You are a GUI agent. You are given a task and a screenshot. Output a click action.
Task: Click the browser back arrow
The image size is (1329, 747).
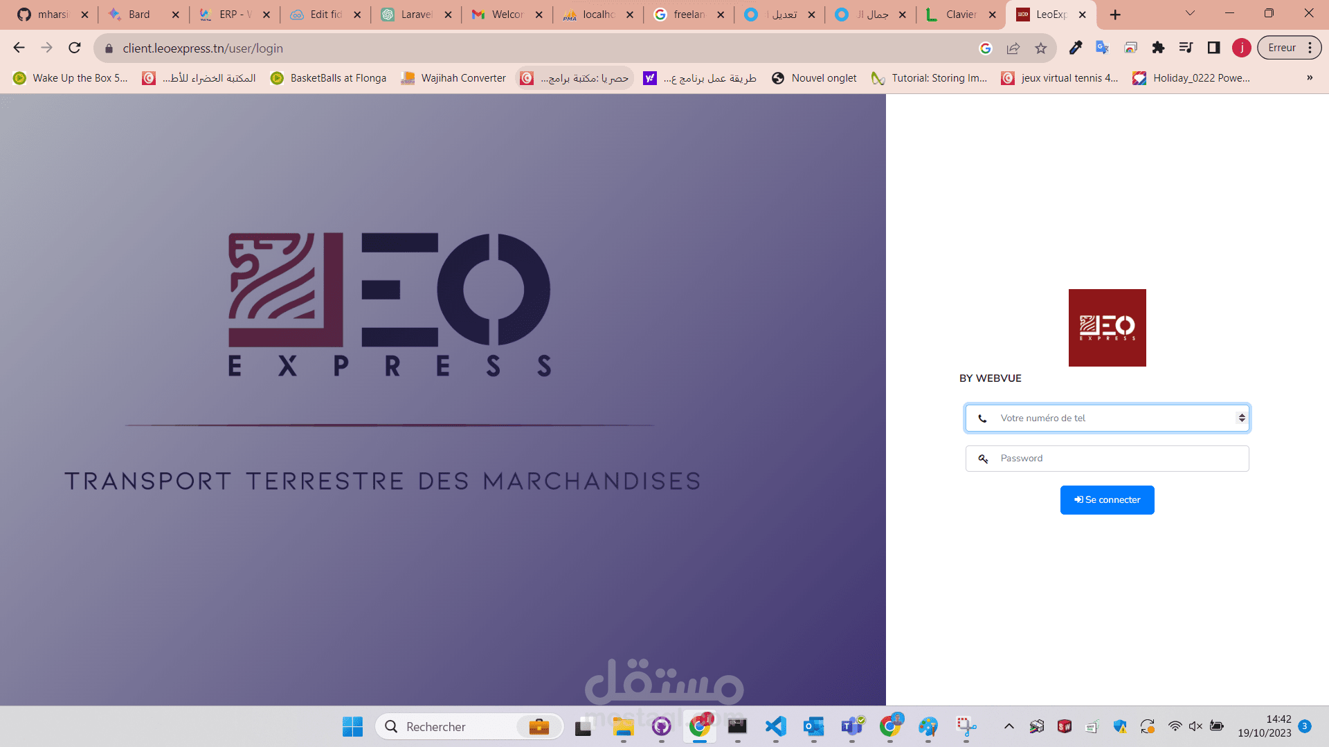[19, 48]
